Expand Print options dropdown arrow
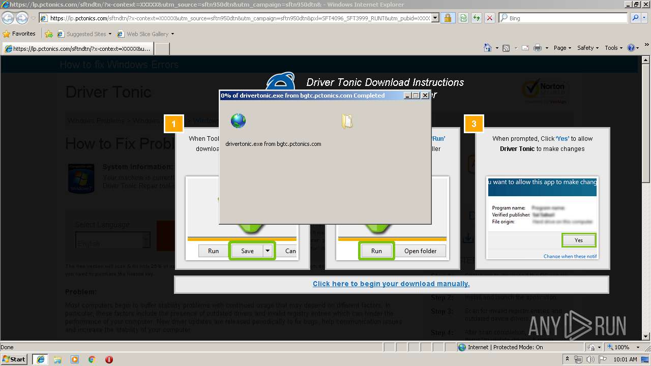651x366 pixels. 547,48
